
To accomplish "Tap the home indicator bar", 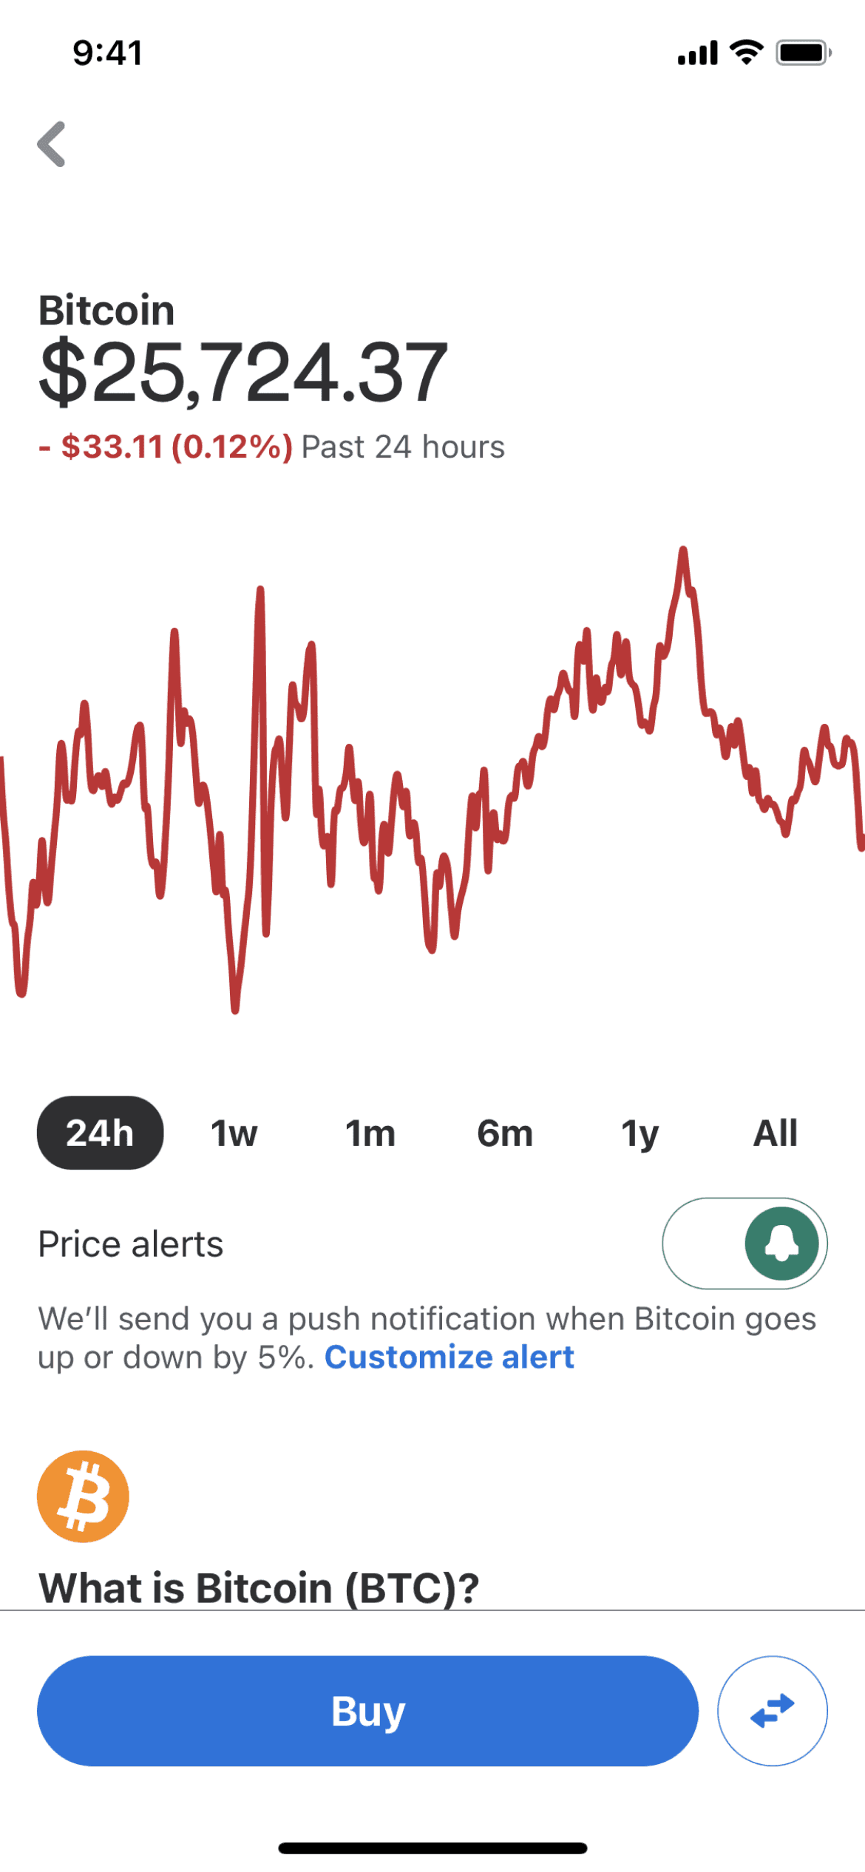I will coord(432,1848).
